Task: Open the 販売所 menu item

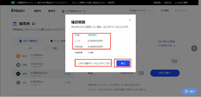Action: [38, 11]
